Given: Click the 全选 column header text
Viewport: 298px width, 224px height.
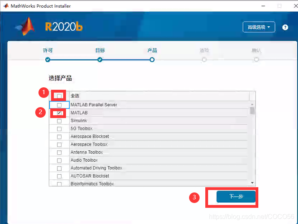Looking at the screenshot, I should pos(75,96).
